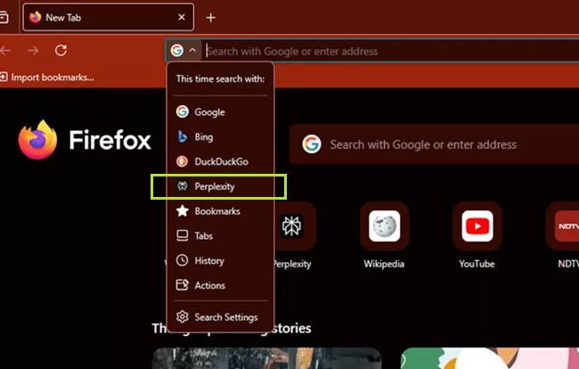This screenshot has height=369, width=579.
Task: Choose Bing from the search engine list
Action: tap(220, 136)
